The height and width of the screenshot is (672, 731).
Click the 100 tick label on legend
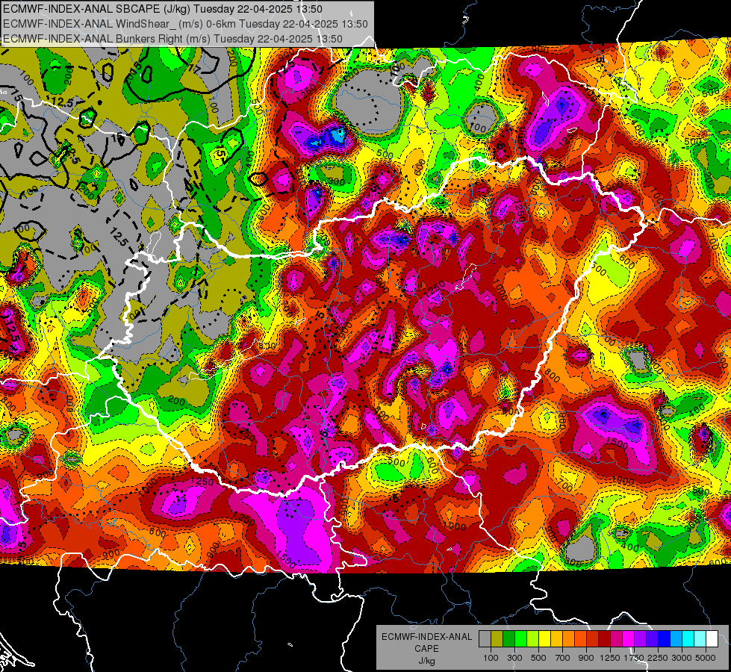point(491,658)
